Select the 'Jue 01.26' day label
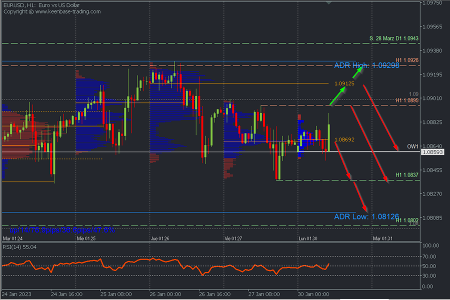 click(160, 238)
